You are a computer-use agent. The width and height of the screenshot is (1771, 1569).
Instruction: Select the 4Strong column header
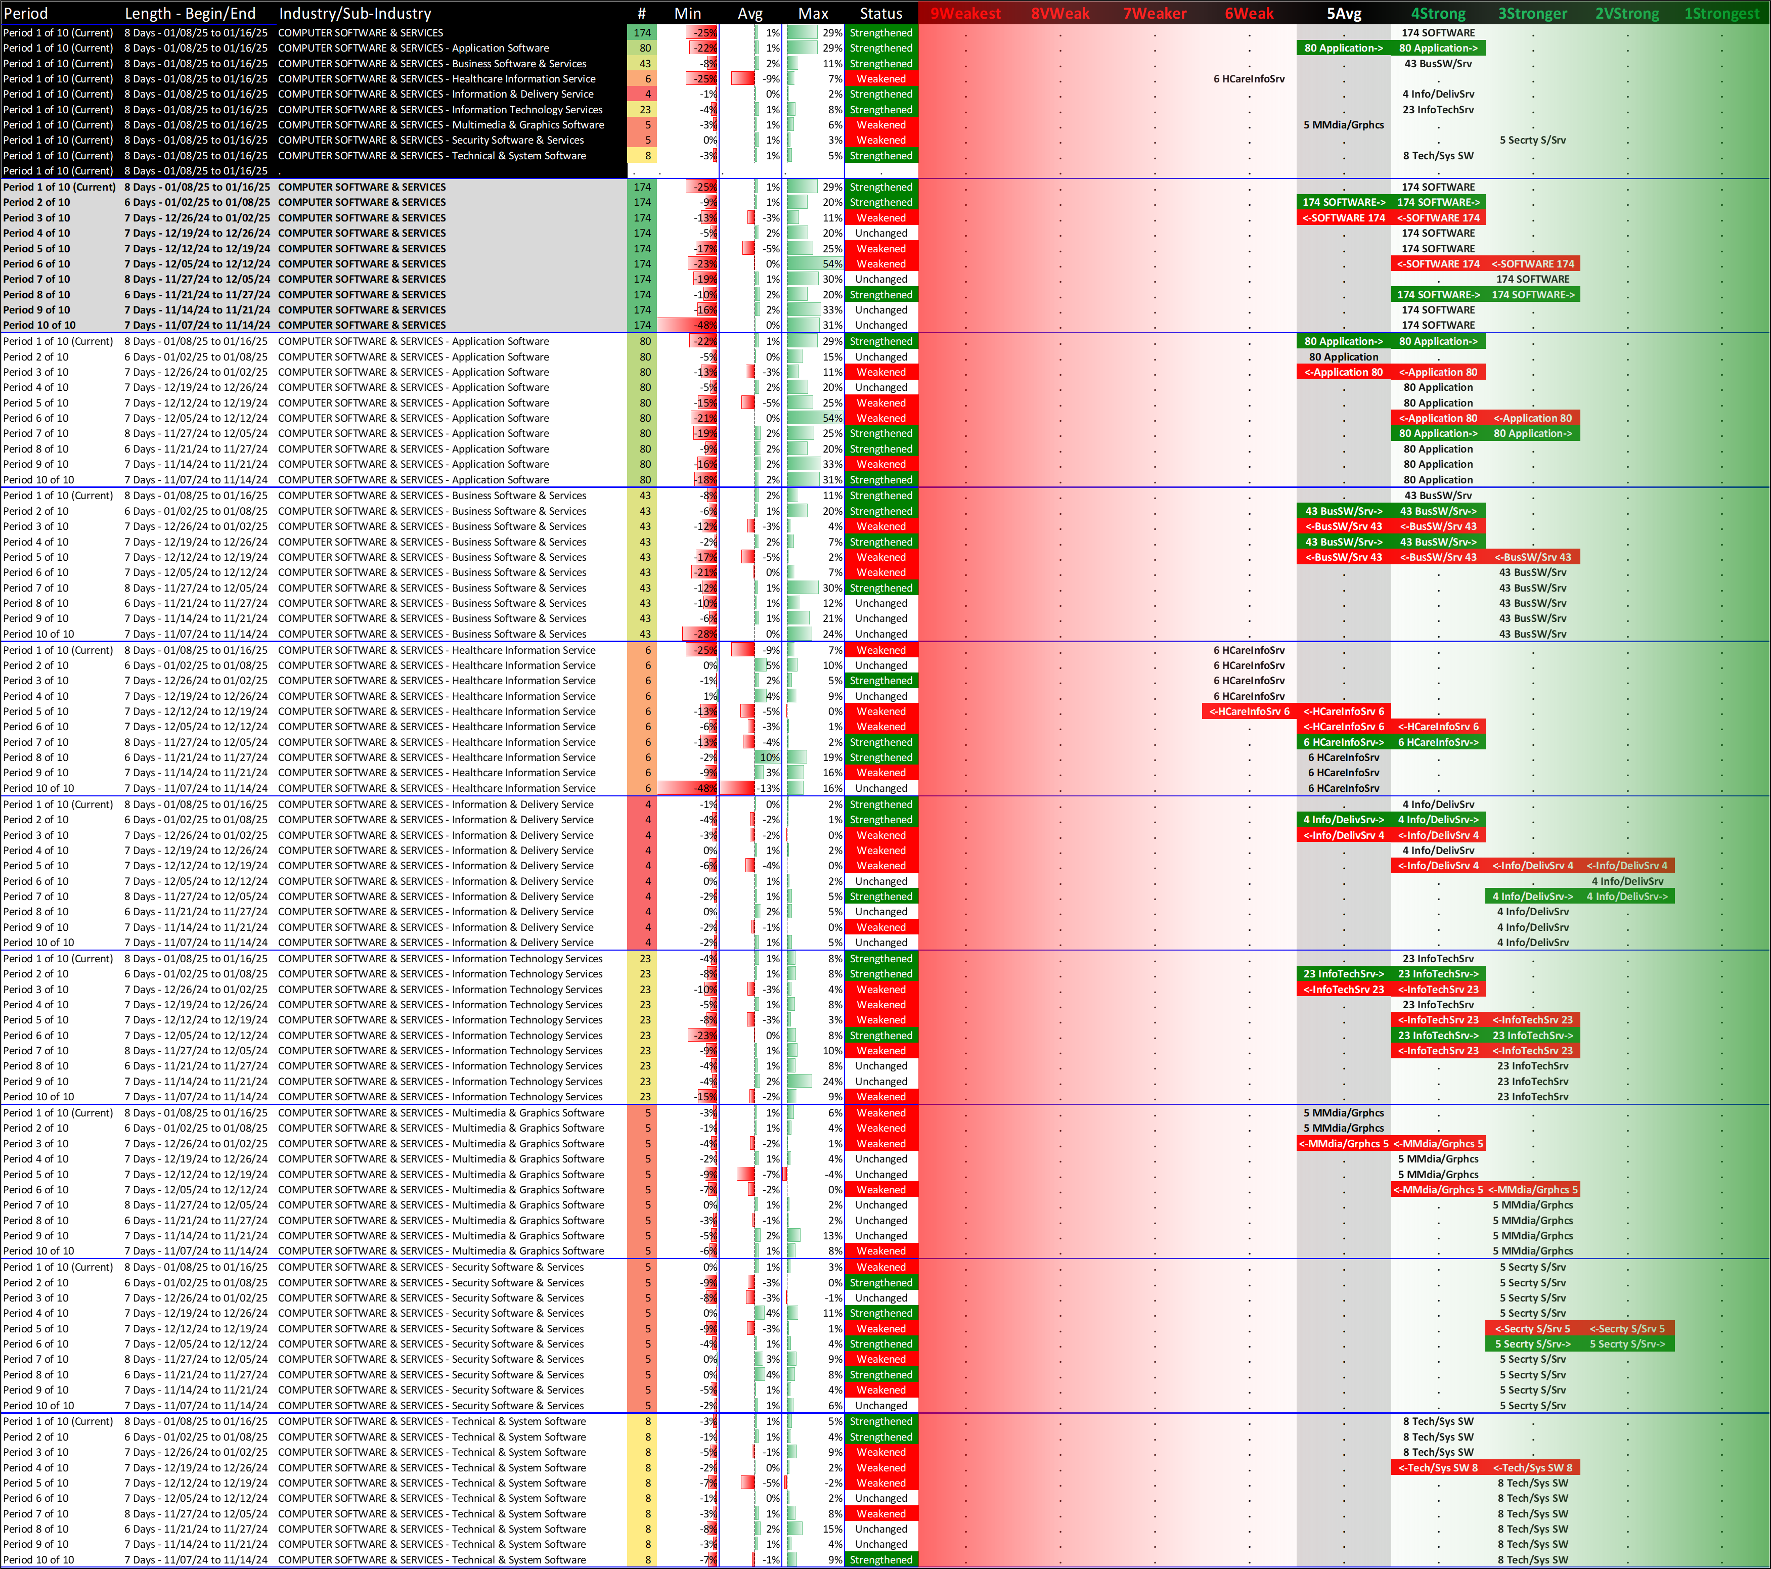tap(1438, 13)
